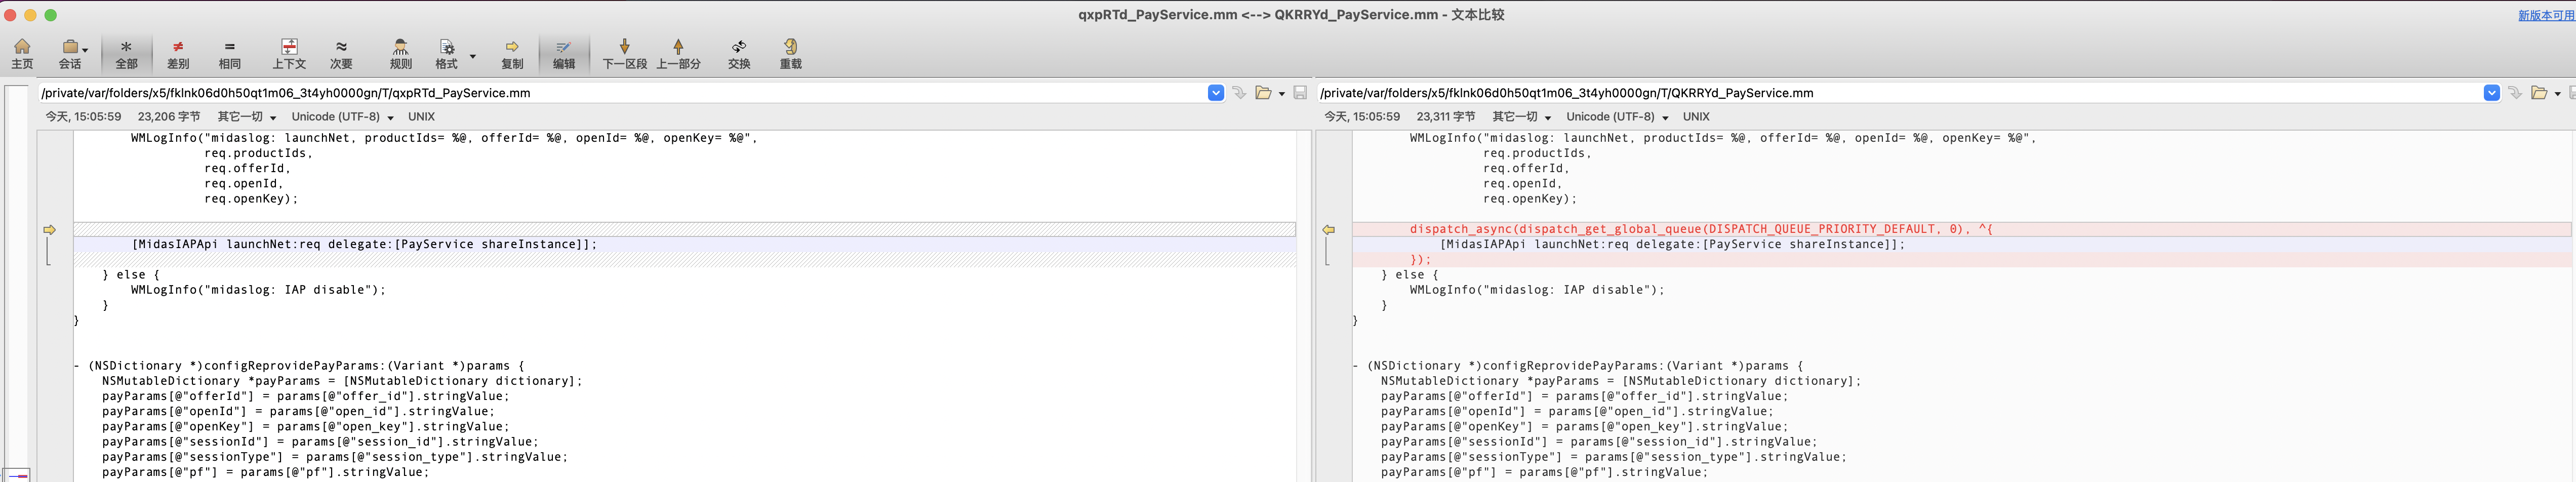Toggle the 相同 (Same) filter

pyautogui.click(x=230, y=54)
